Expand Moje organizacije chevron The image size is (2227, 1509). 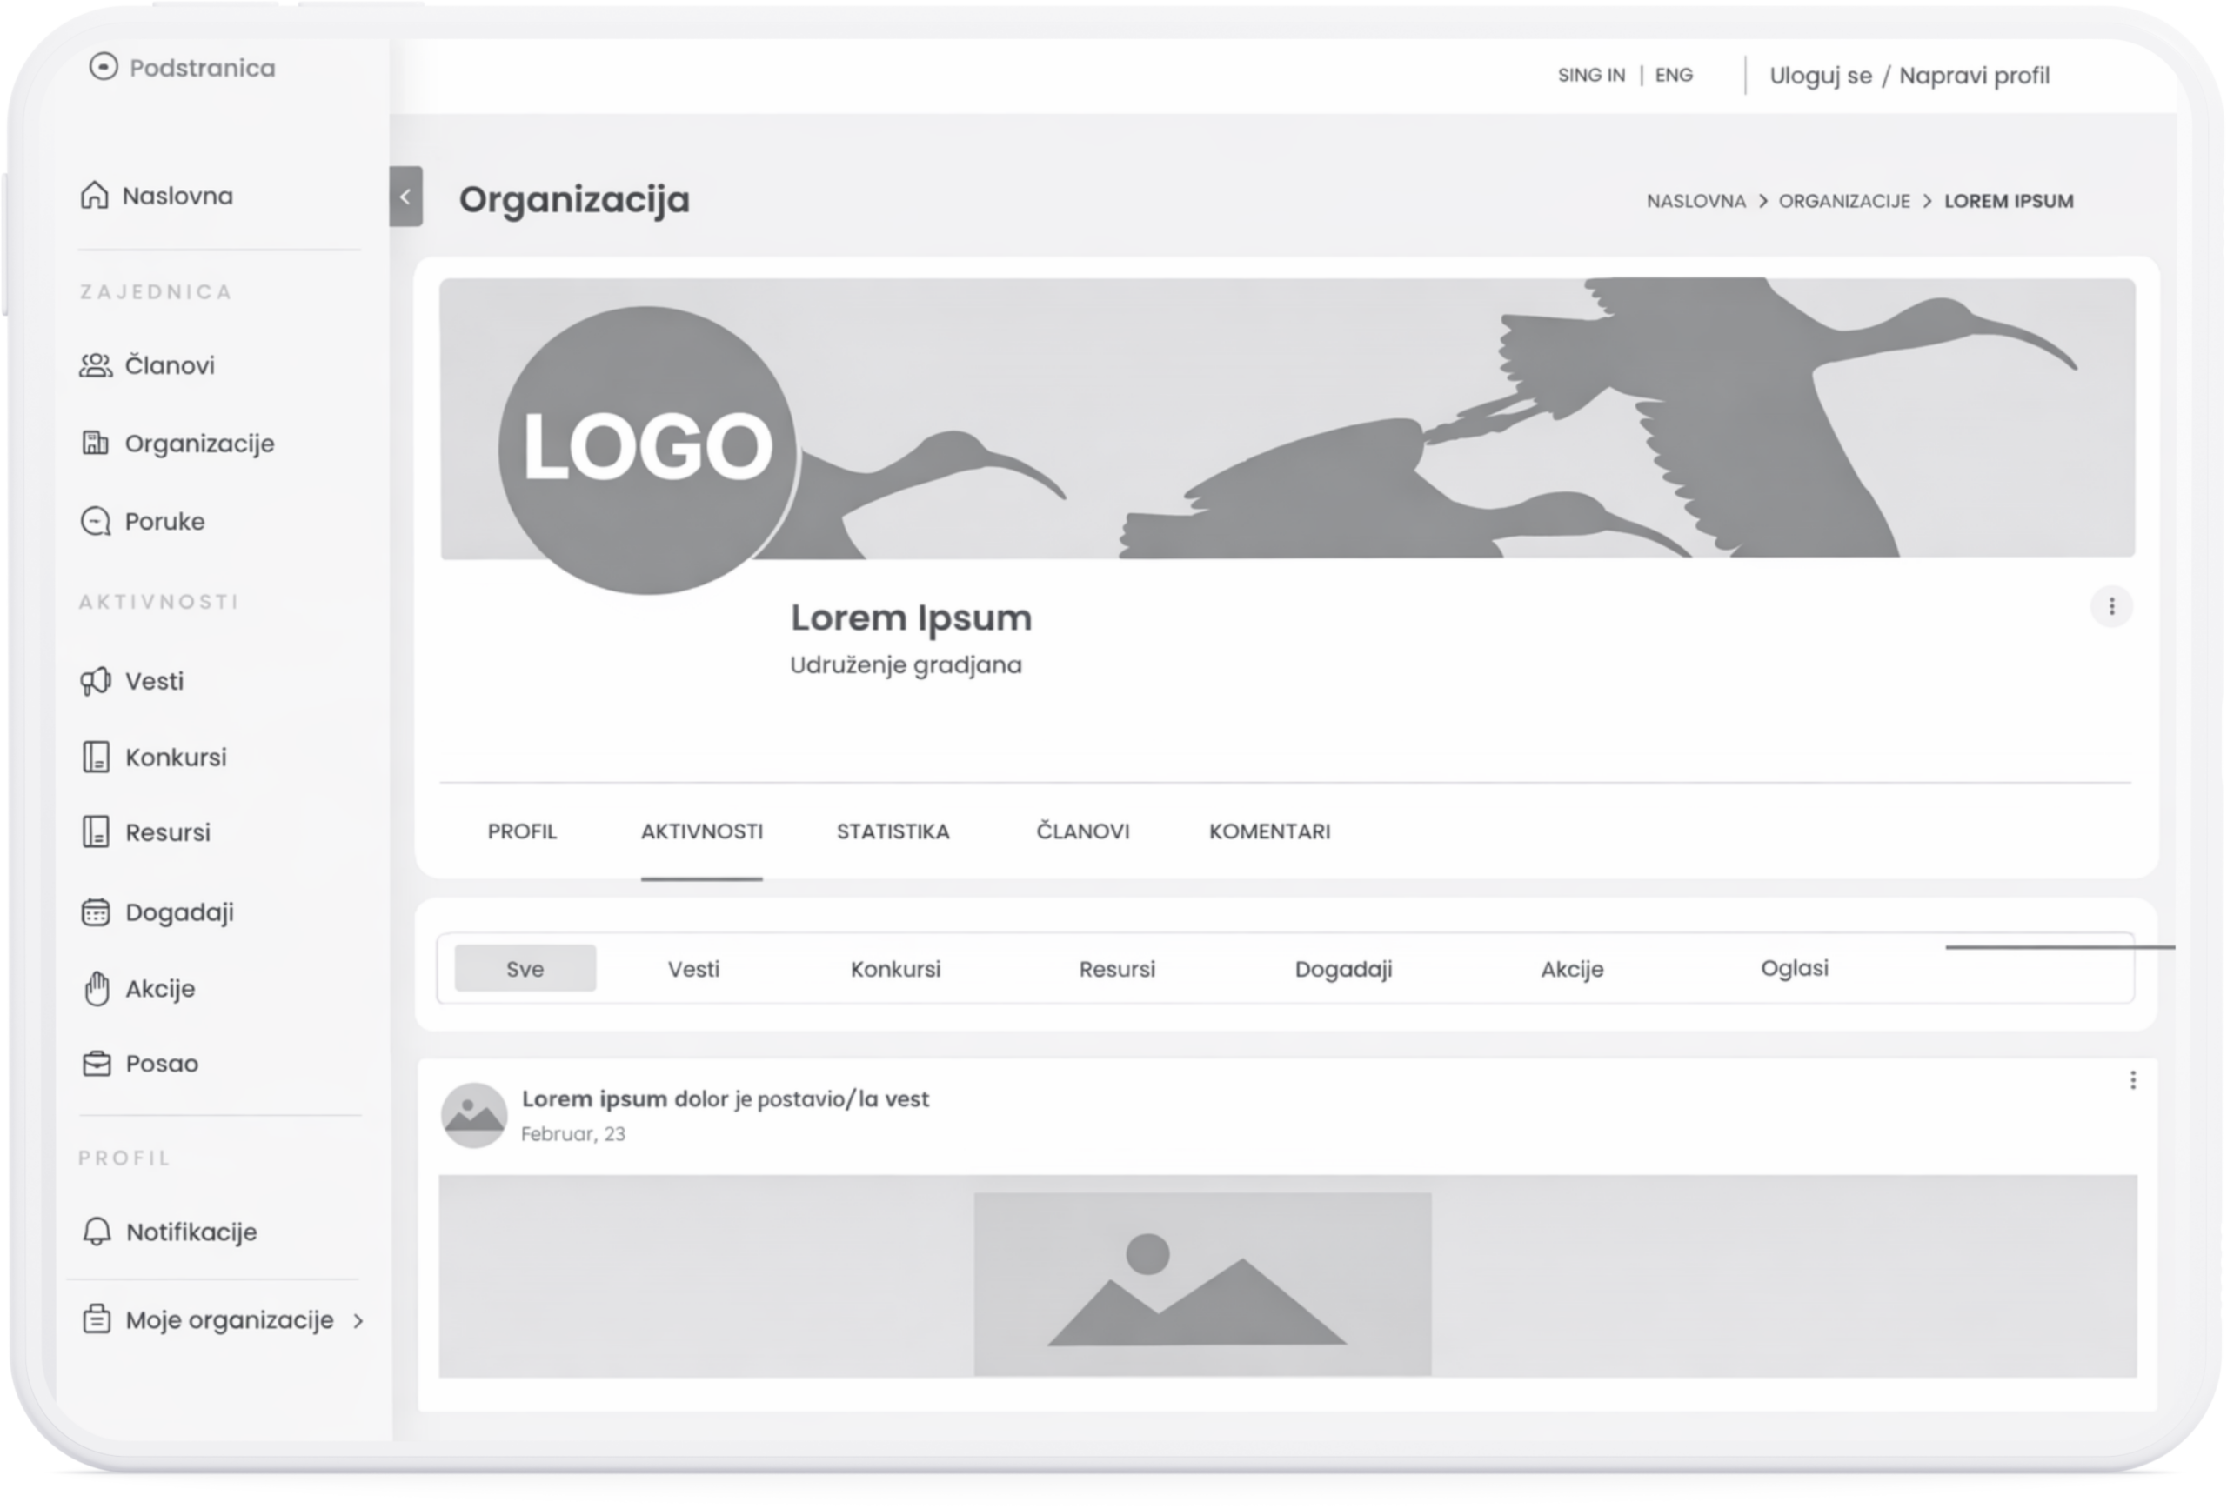(358, 1321)
